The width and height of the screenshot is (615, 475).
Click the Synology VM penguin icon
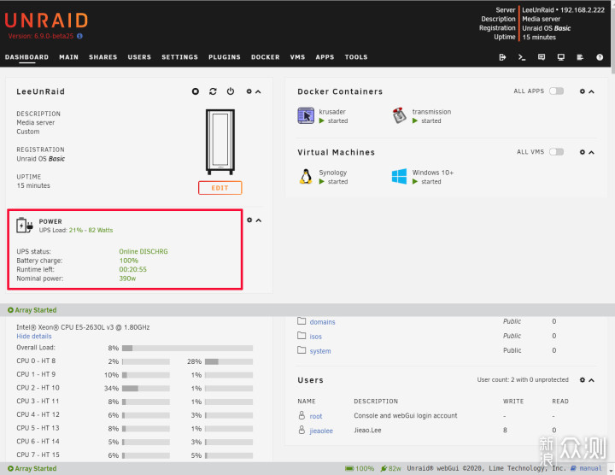[x=306, y=177]
